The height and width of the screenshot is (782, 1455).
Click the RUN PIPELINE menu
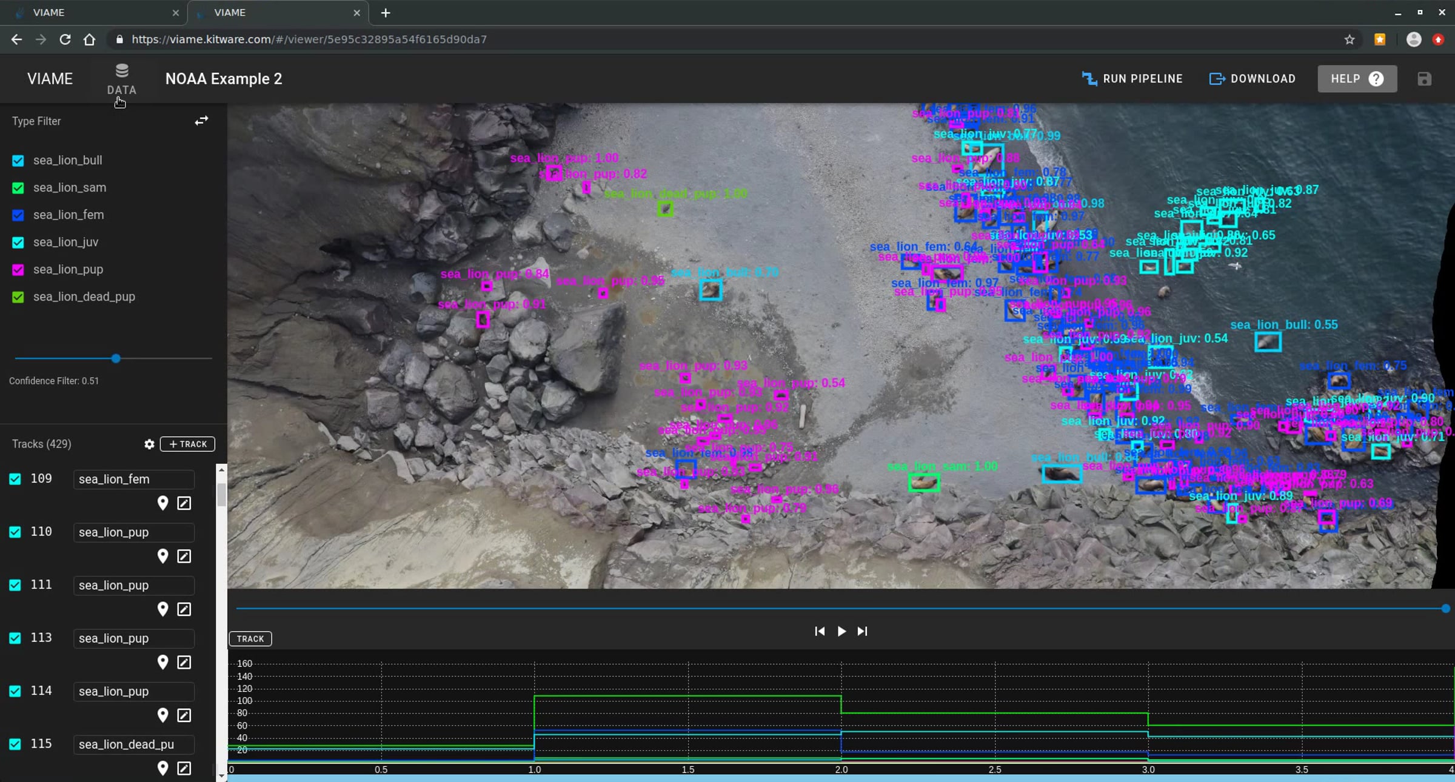pyautogui.click(x=1132, y=79)
